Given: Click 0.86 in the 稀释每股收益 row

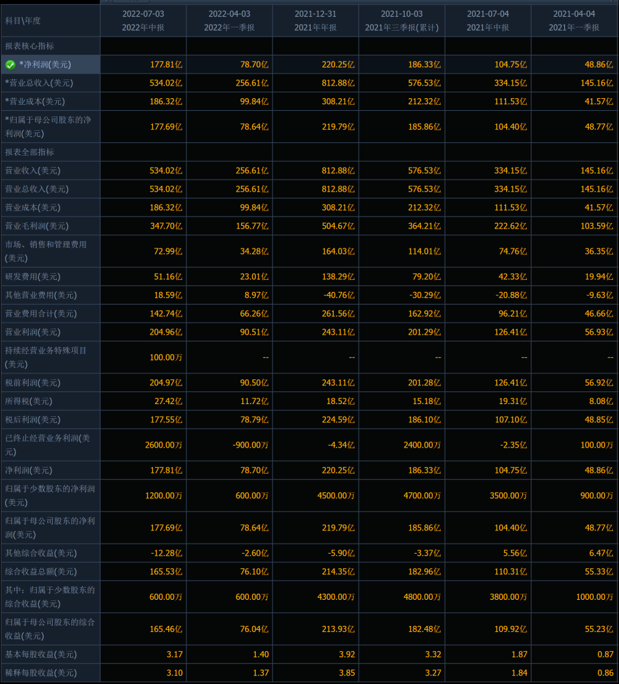Looking at the screenshot, I should click(x=606, y=673).
